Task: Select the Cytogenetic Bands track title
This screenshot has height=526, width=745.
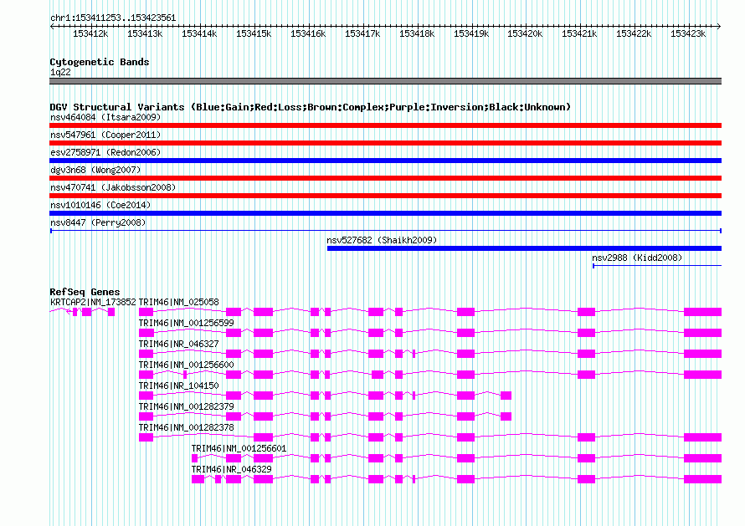Action: point(100,62)
